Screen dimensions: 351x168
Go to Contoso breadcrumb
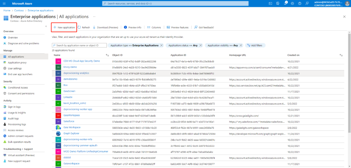tap(19, 11)
